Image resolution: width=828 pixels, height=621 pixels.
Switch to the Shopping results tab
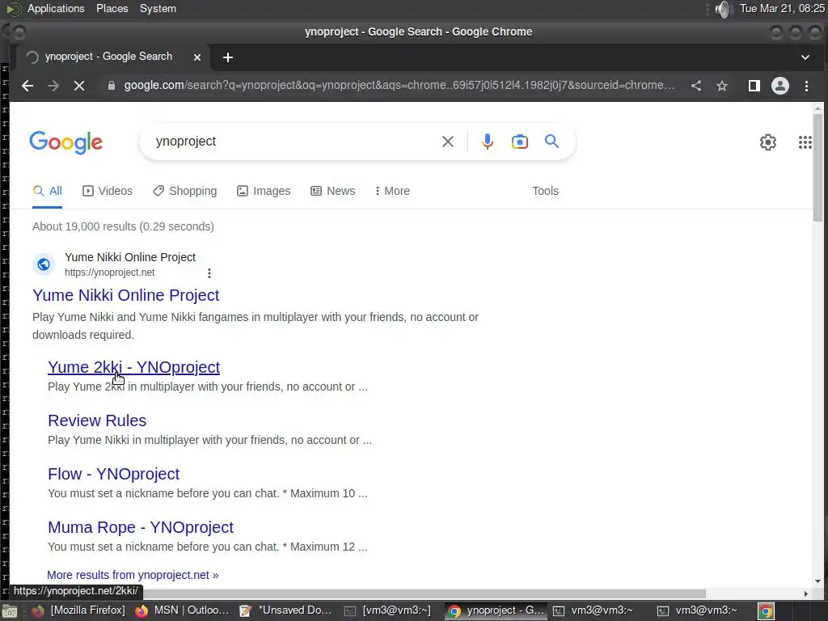[x=185, y=191]
